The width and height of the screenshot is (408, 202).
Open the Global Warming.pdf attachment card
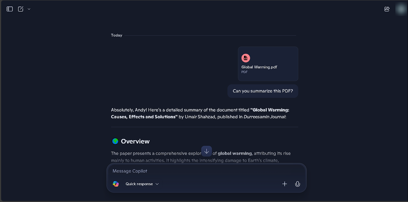268,64
